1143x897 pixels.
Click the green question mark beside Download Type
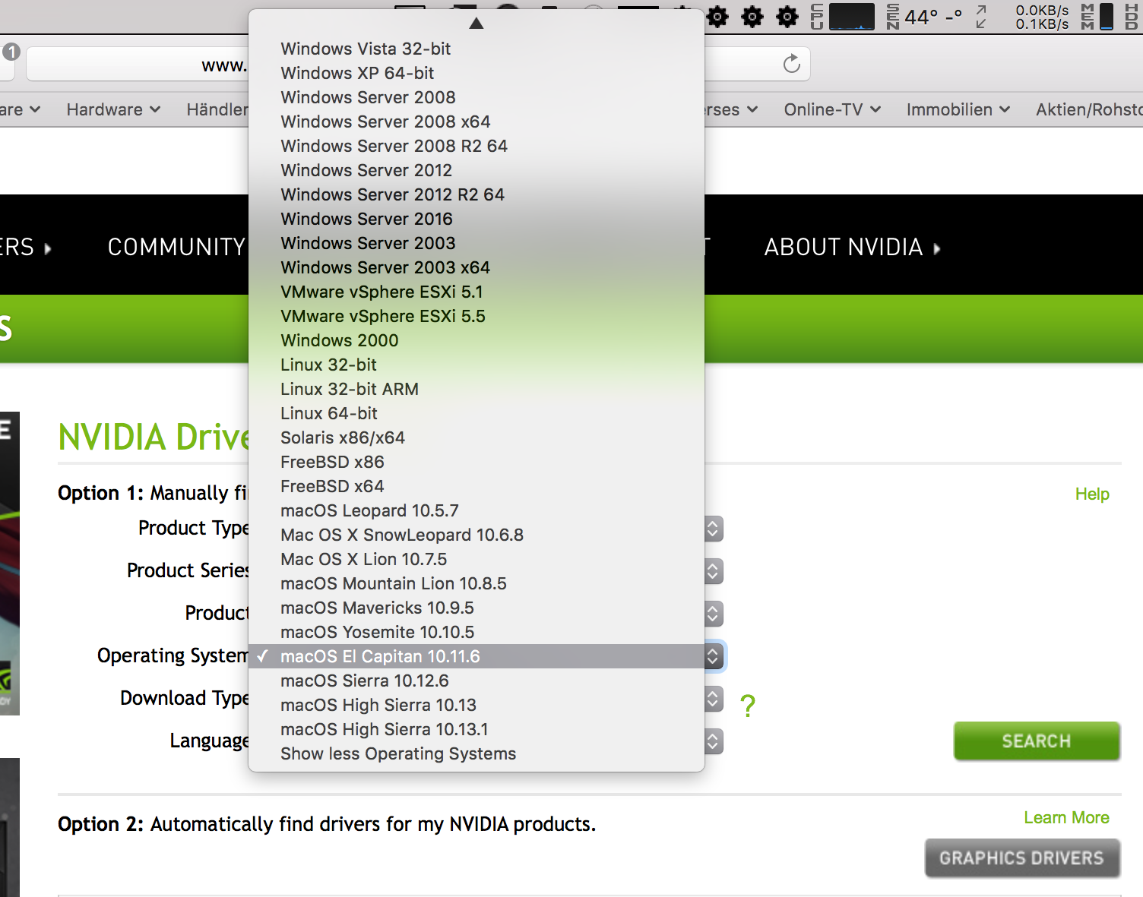coord(748,706)
